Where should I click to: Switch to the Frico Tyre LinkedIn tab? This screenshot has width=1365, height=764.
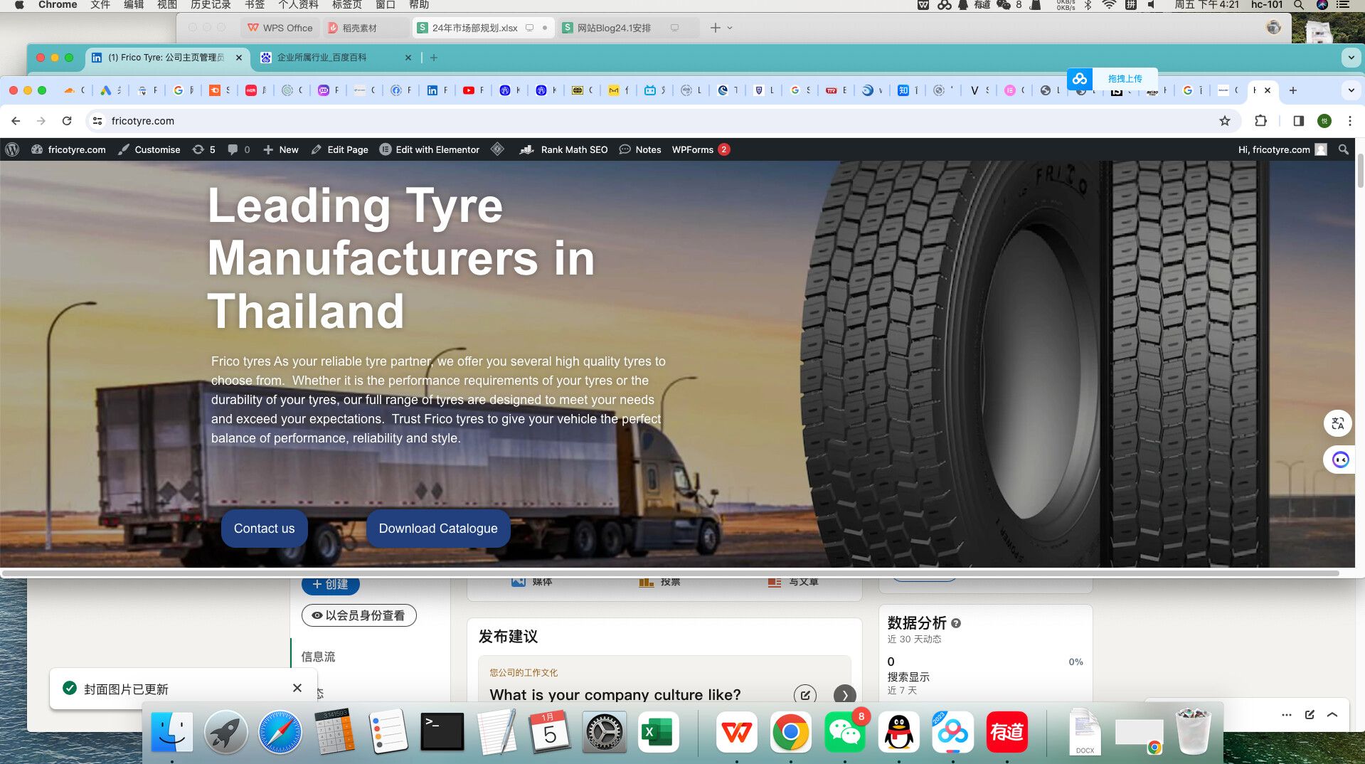[x=166, y=58]
